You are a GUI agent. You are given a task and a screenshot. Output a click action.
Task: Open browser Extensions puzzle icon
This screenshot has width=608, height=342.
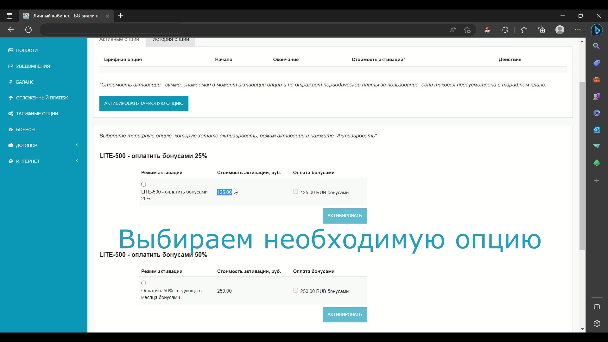[505, 30]
